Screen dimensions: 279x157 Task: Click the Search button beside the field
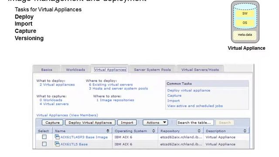click(x=225, y=123)
